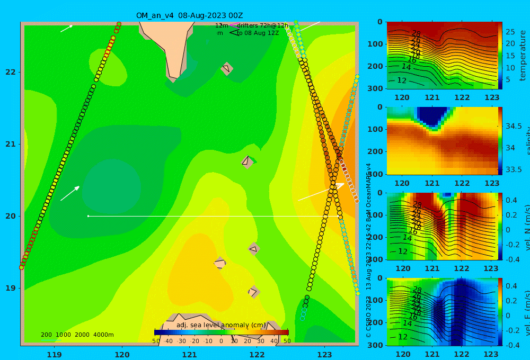Click longitude label 120 on main map
This screenshot has width=530, height=360.
(x=122, y=355)
